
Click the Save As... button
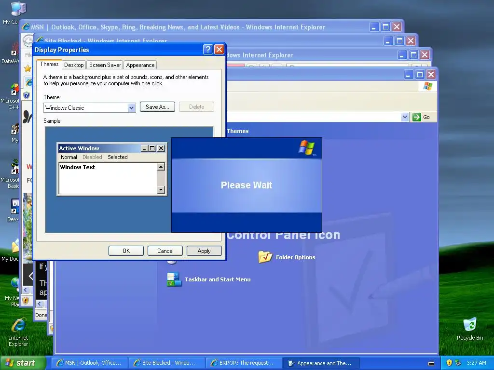click(157, 106)
